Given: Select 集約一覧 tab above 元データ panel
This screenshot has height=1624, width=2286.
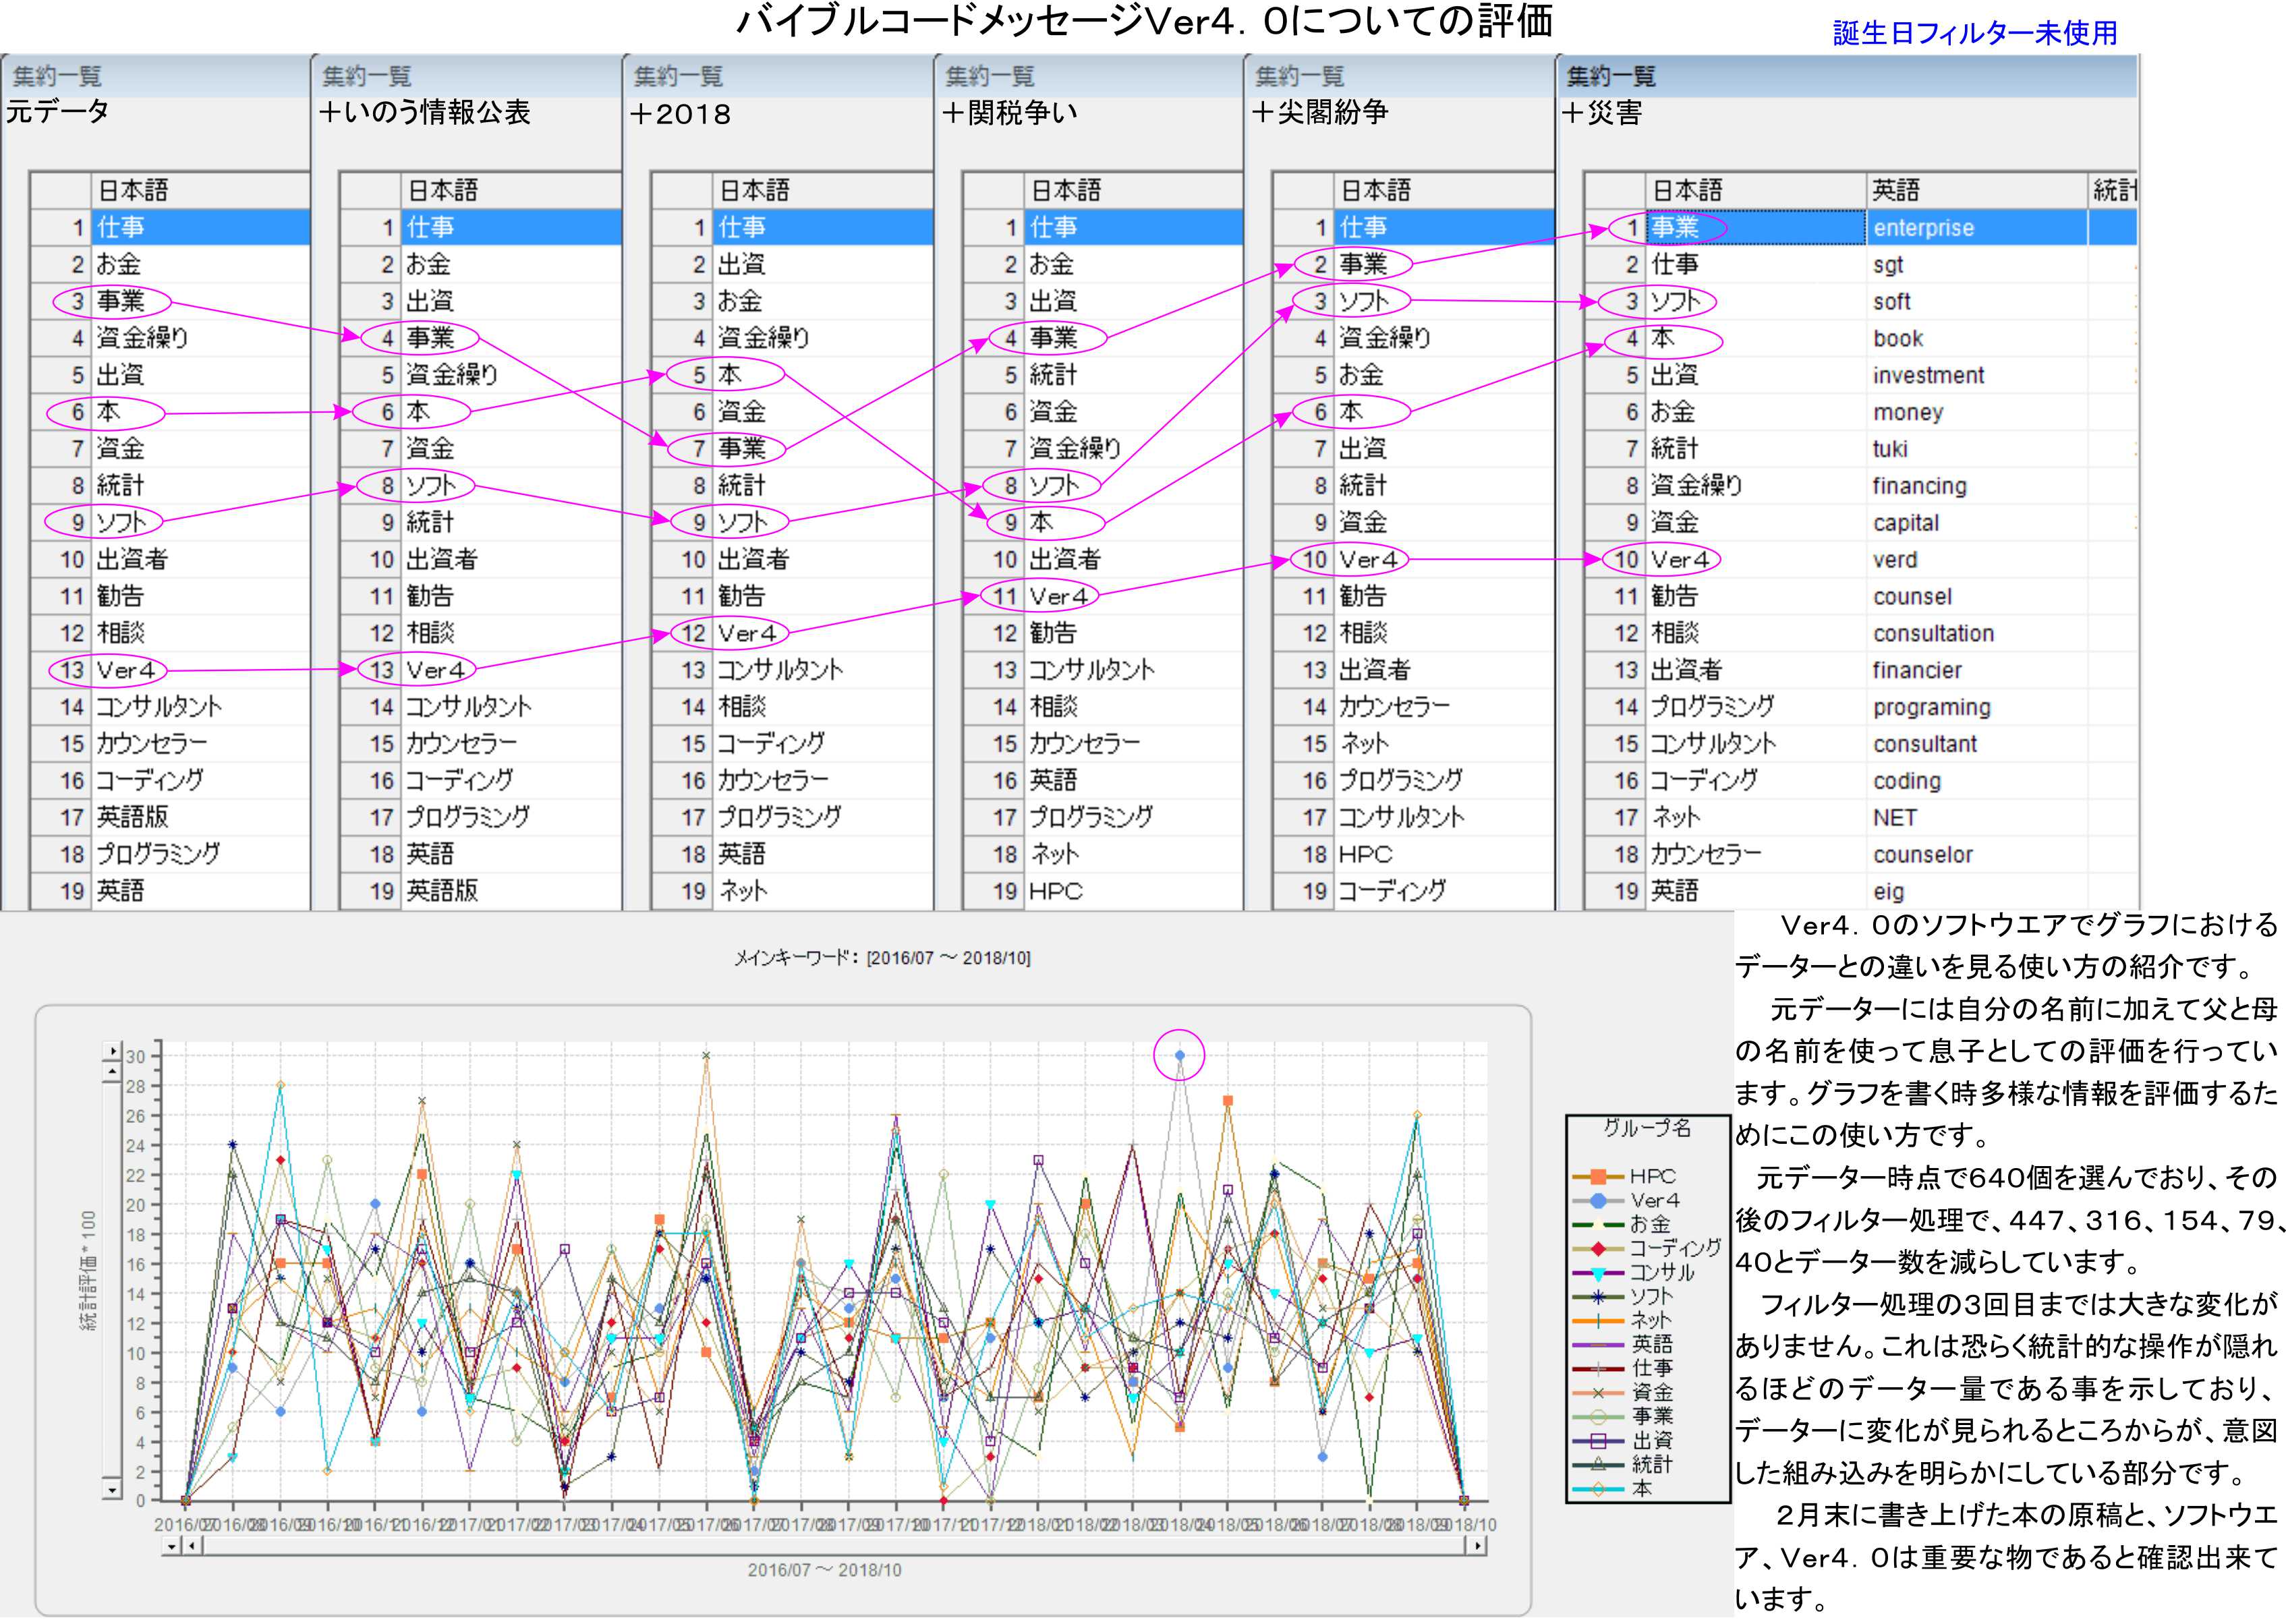Looking at the screenshot, I should [x=57, y=76].
